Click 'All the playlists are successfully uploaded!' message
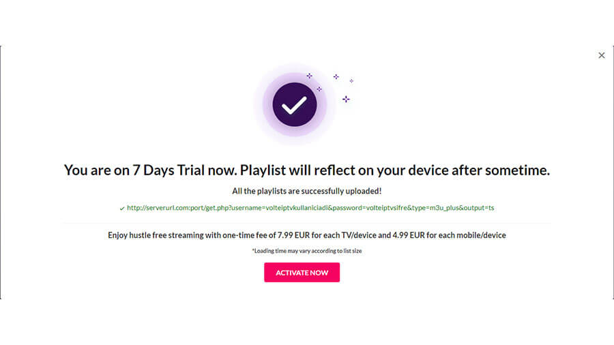614x345 pixels. pyautogui.click(x=306, y=191)
